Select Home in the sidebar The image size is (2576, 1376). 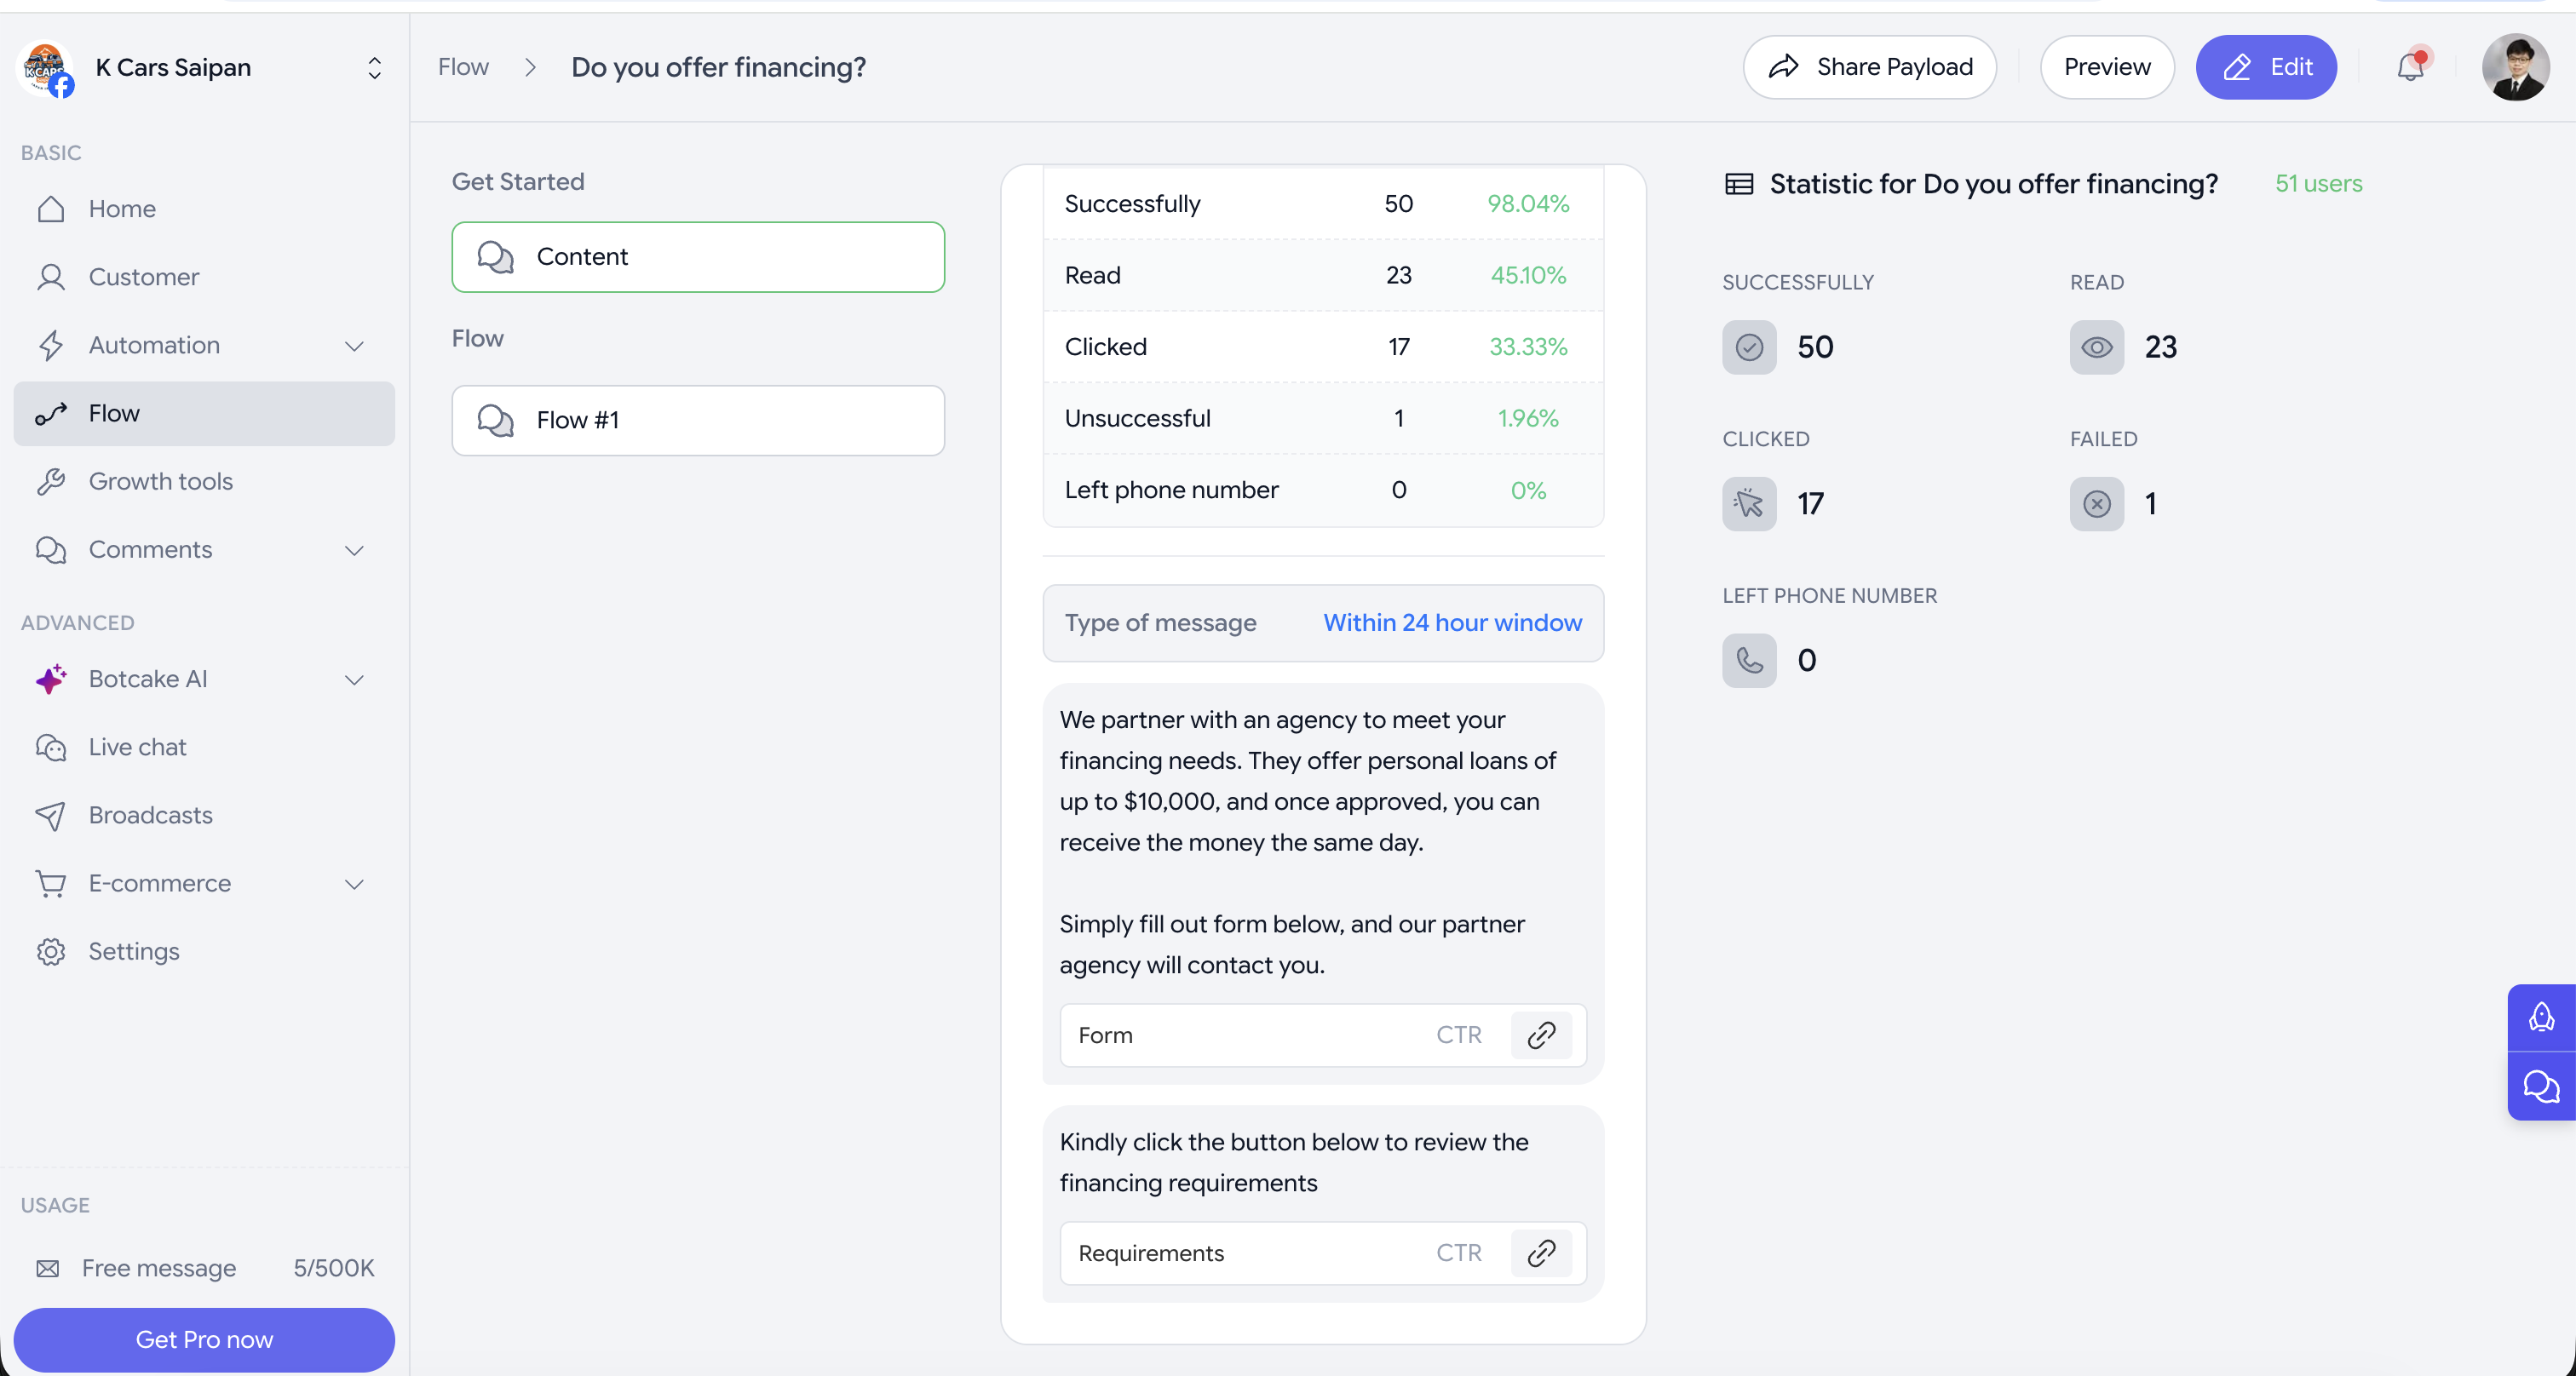tap(122, 209)
